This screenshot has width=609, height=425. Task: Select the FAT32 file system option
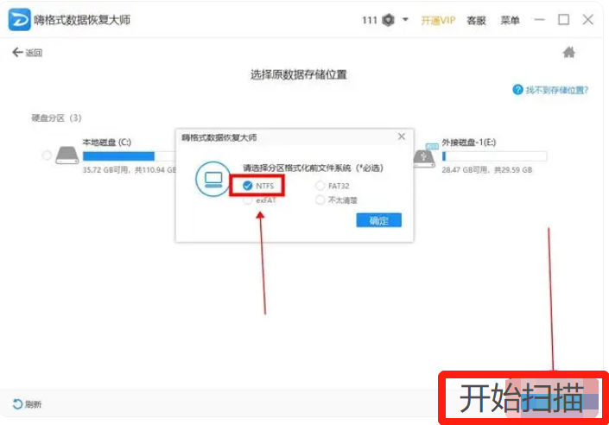tap(320, 185)
